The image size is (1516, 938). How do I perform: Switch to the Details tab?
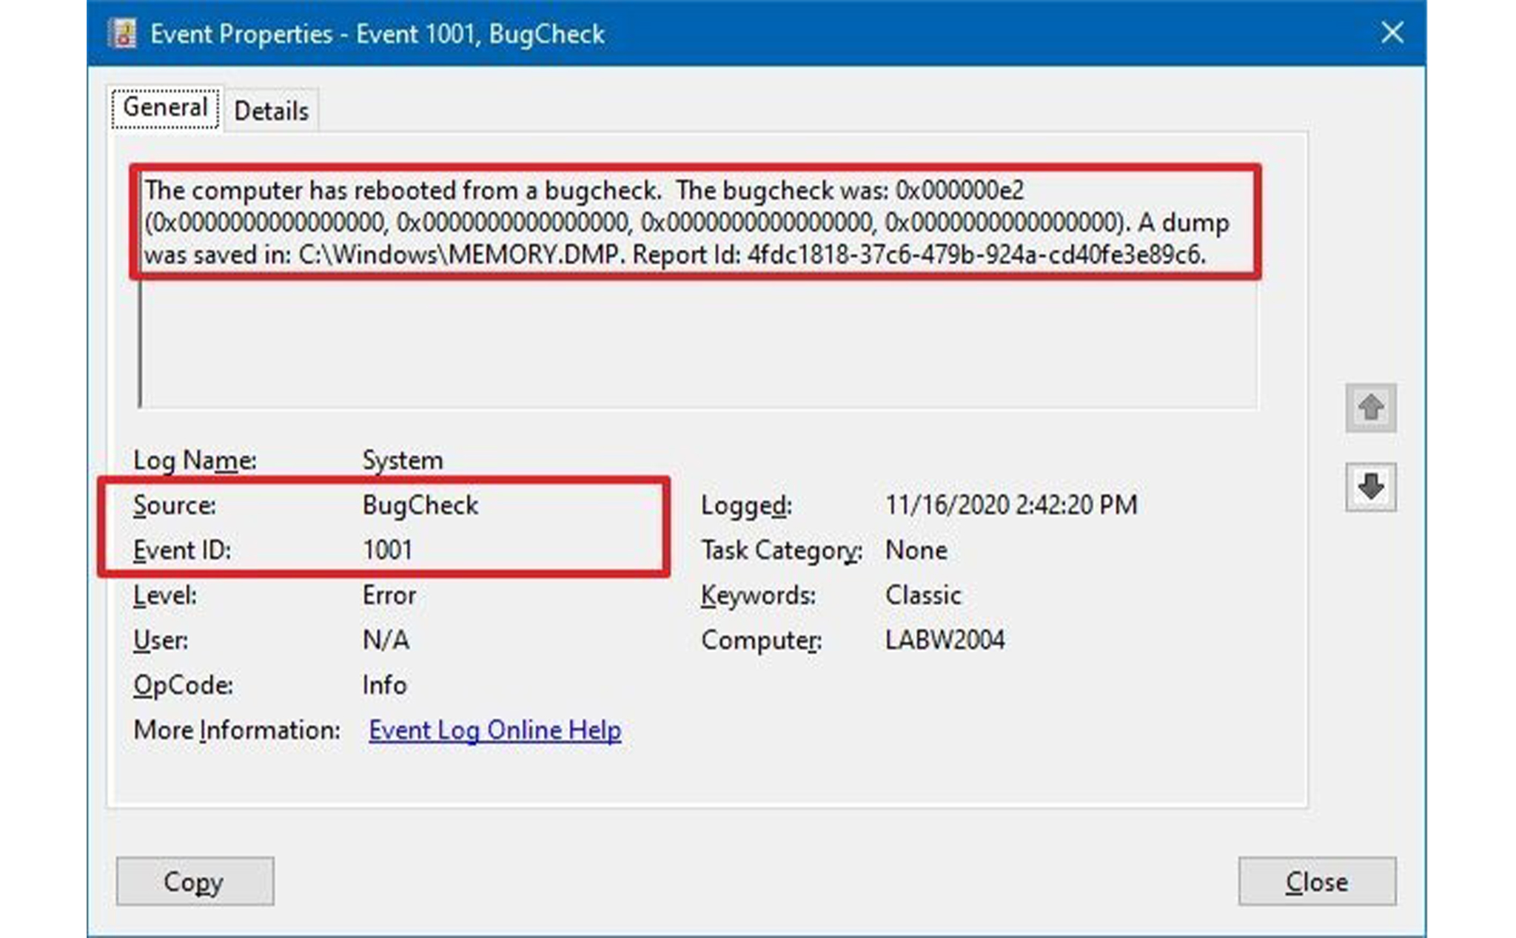coord(271,111)
